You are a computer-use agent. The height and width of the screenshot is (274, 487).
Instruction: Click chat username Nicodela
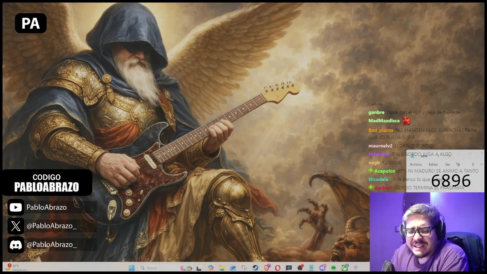378,179
